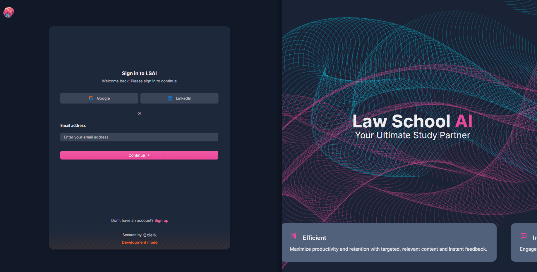537x272 pixels.
Task: Click the Development mode notice
Action: (x=140, y=242)
